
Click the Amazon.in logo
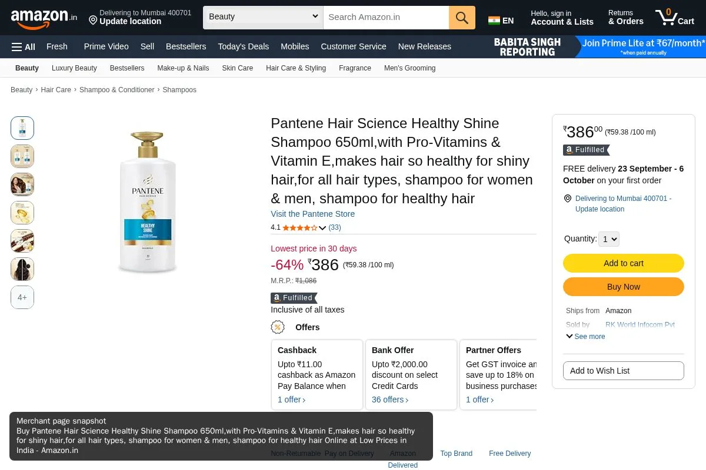(x=44, y=18)
